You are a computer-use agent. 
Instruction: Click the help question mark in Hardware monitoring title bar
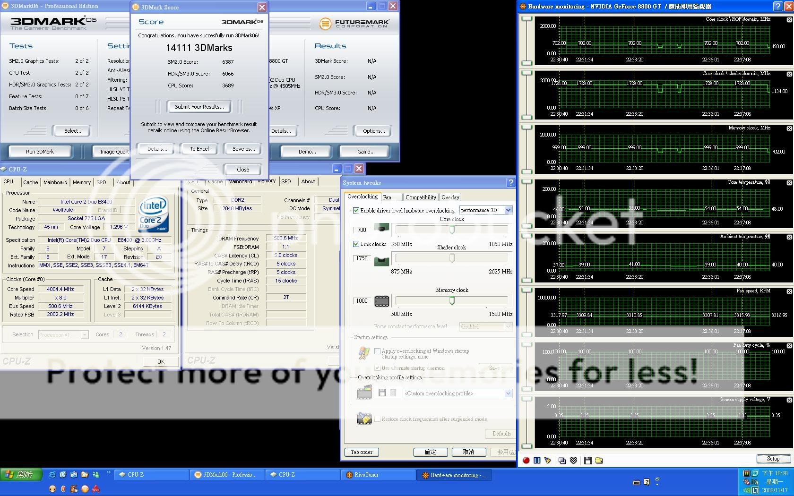[x=778, y=6]
